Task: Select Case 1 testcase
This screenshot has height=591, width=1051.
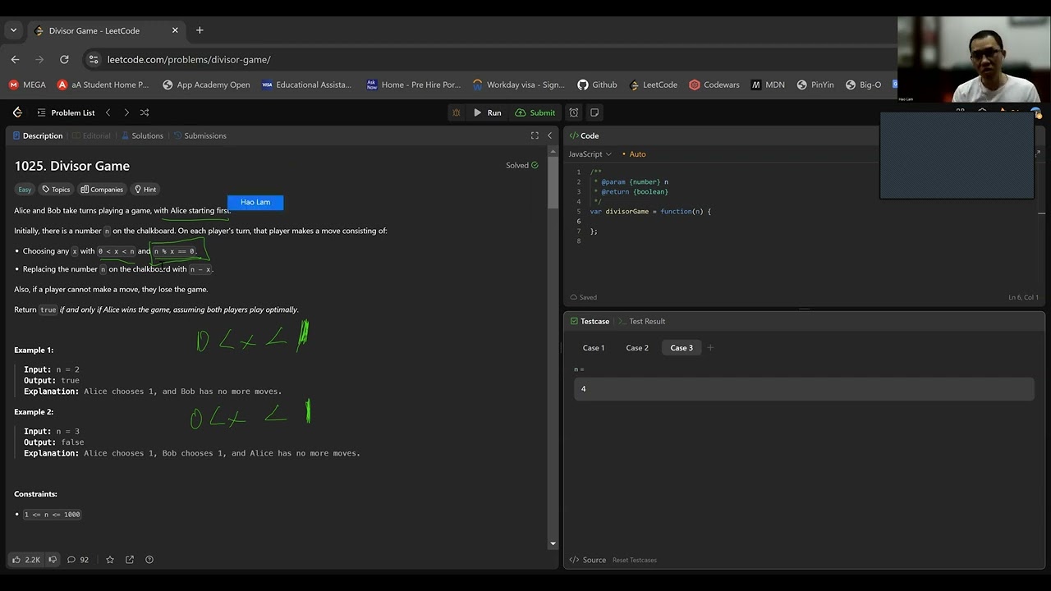Action: coord(594,348)
